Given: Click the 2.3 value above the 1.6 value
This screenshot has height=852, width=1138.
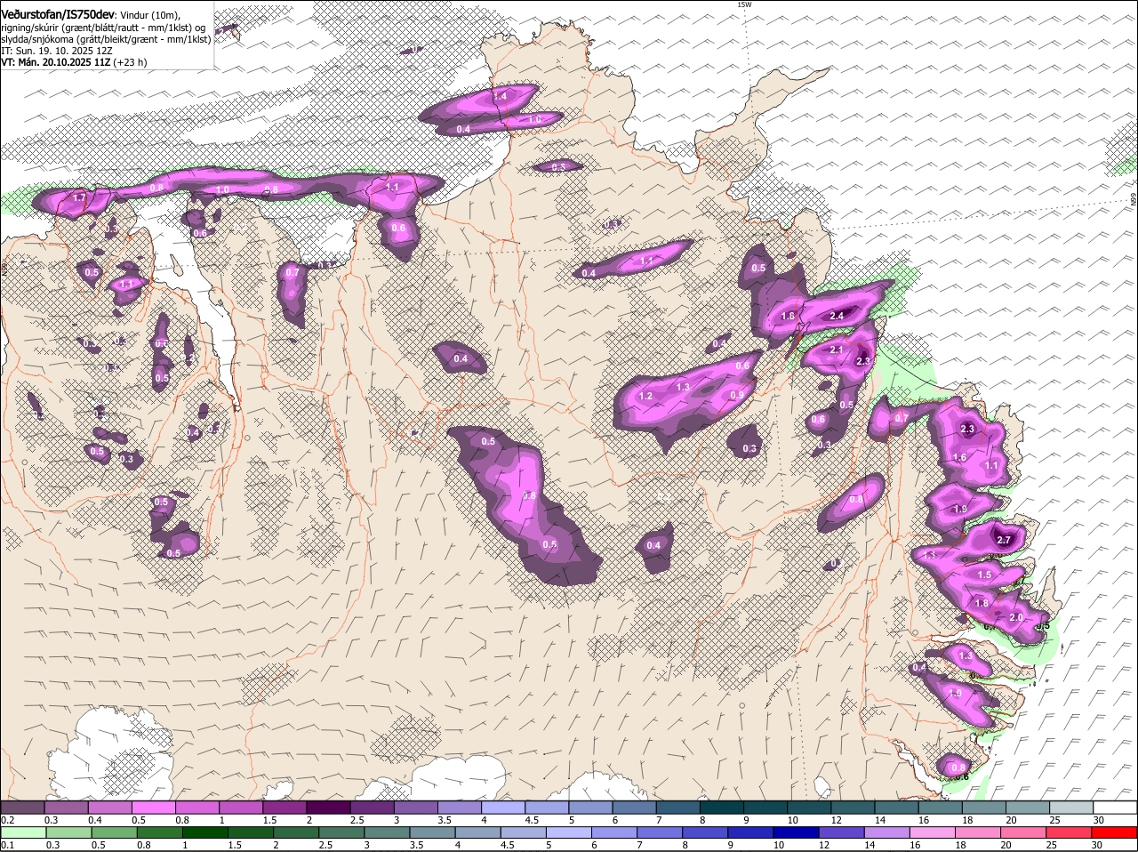Looking at the screenshot, I should pyautogui.click(x=968, y=429).
